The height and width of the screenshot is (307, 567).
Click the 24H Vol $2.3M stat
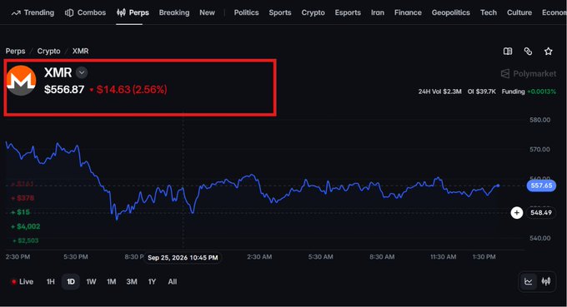(439, 92)
